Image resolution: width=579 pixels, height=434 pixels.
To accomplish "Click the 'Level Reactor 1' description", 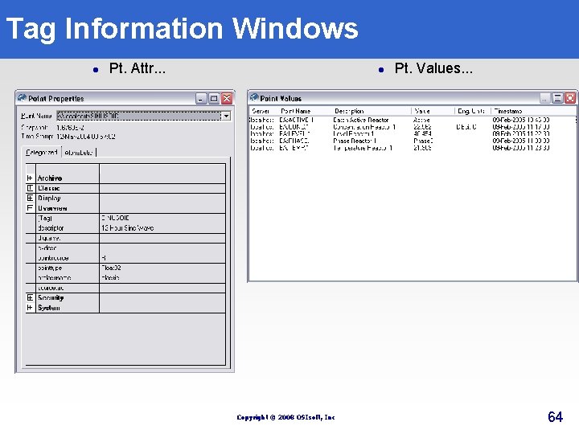I will [x=353, y=134].
